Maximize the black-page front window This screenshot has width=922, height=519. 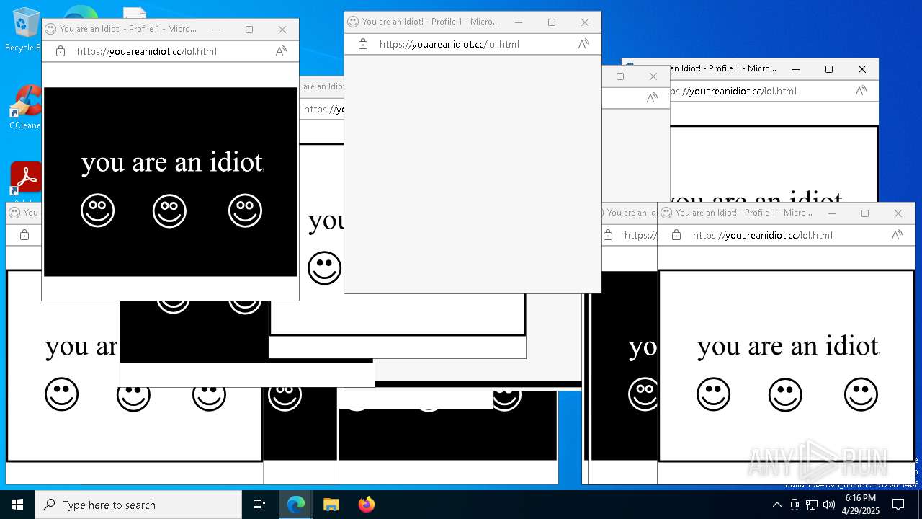coord(249,30)
